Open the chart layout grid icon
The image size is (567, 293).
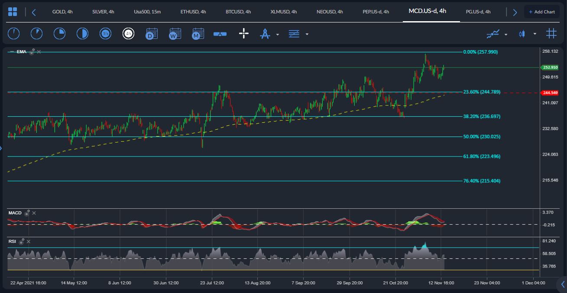13,12
